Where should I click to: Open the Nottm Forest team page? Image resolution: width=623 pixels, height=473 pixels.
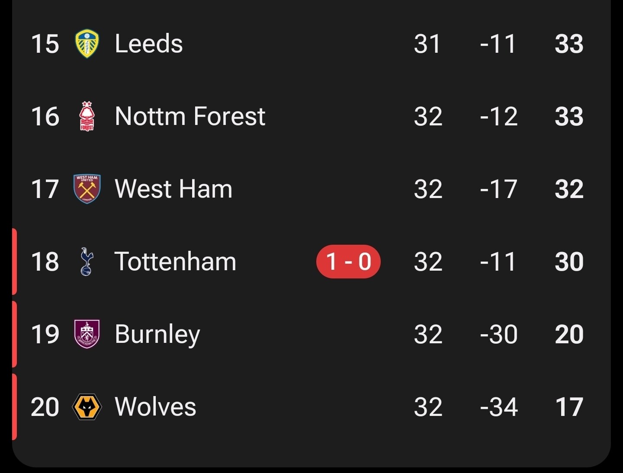click(190, 116)
